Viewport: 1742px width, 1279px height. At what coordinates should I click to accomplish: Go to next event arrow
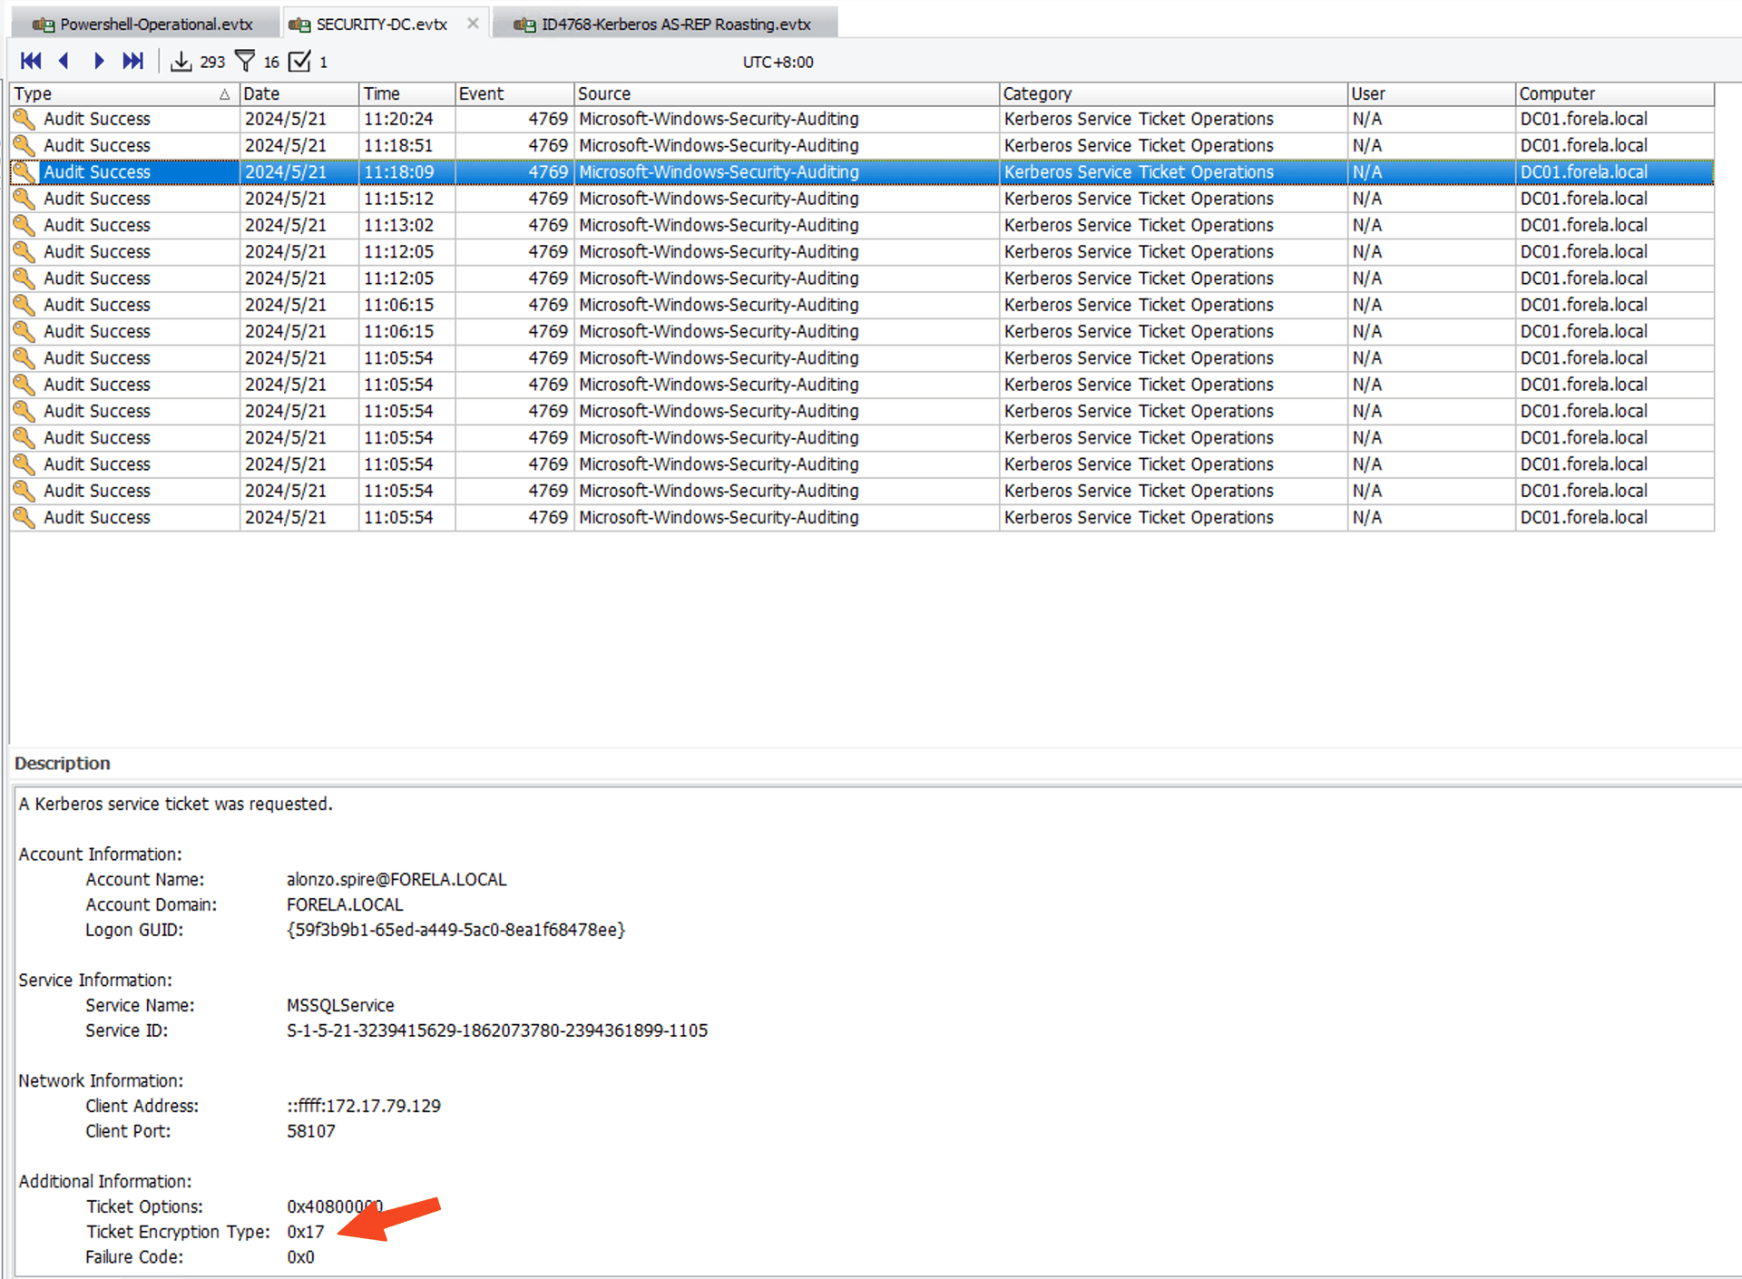pyautogui.click(x=99, y=62)
